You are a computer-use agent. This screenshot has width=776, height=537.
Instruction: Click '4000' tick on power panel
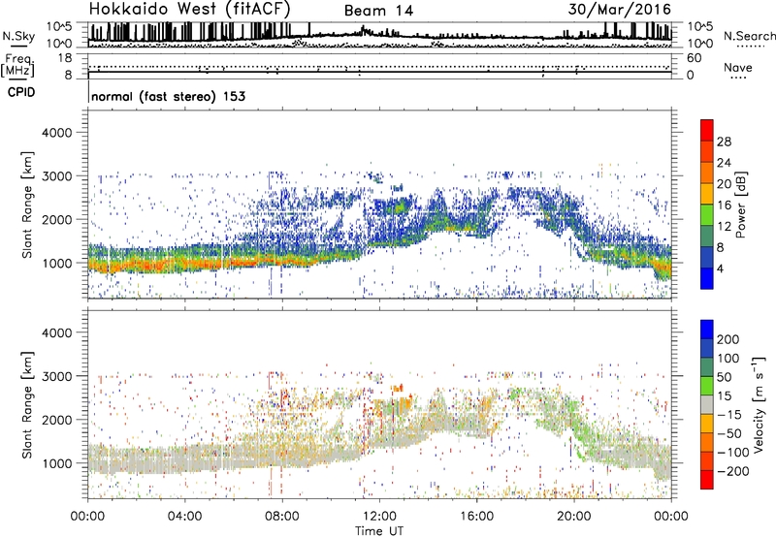pos(56,133)
